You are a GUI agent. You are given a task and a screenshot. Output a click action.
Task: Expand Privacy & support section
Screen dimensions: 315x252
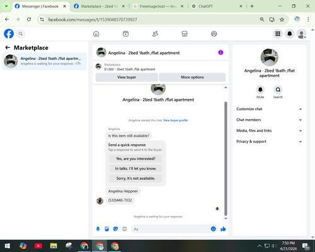[x=269, y=142]
